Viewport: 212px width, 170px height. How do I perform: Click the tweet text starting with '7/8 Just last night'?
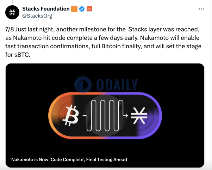click(x=103, y=42)
